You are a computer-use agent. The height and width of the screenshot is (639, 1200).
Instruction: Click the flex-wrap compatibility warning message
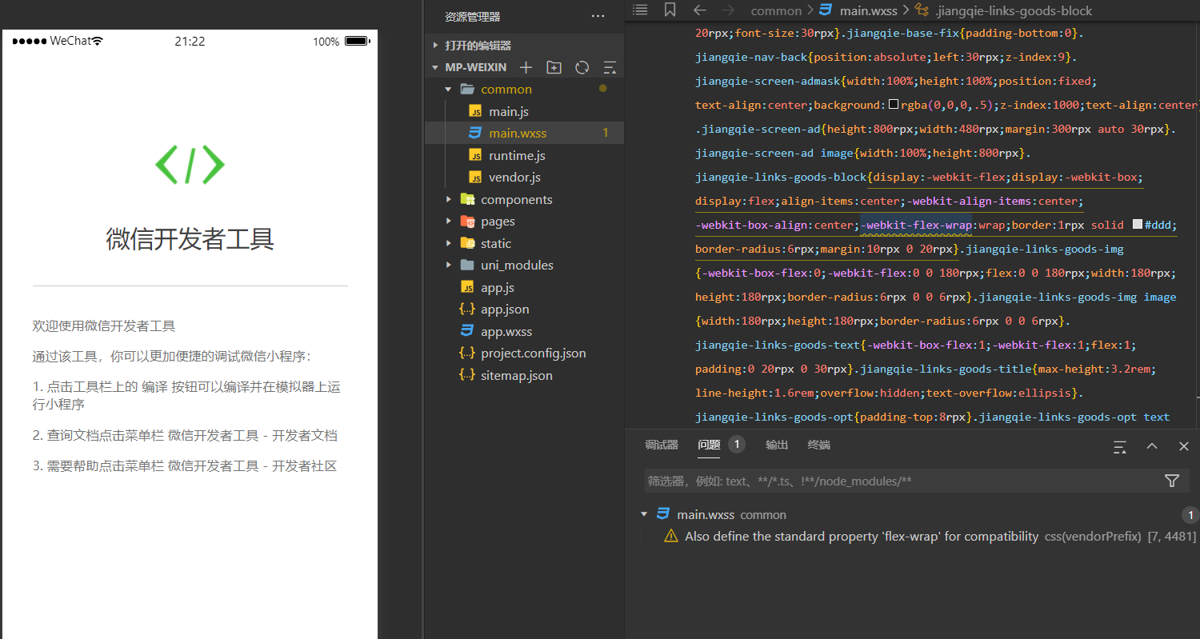point(862,536)
